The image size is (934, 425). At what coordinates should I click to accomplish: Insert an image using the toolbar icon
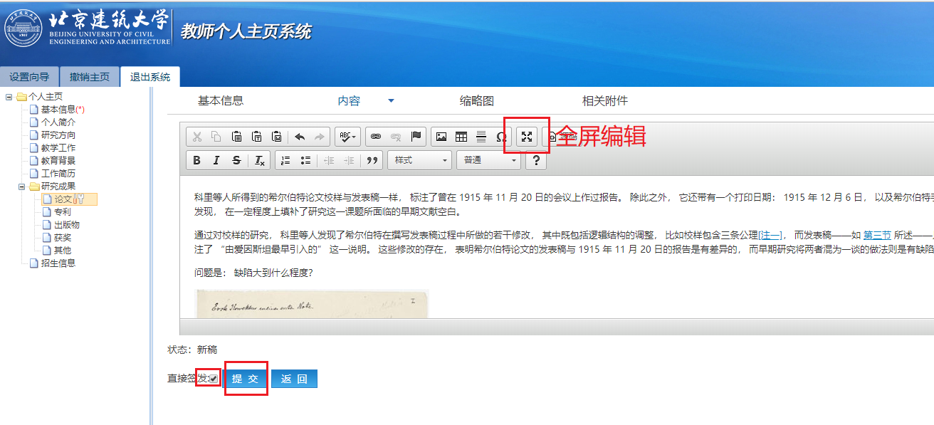441,137
